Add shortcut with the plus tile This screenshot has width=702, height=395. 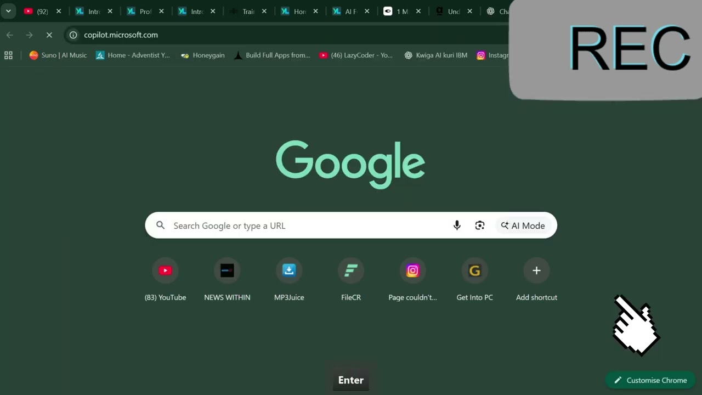[x=536, y=280]
